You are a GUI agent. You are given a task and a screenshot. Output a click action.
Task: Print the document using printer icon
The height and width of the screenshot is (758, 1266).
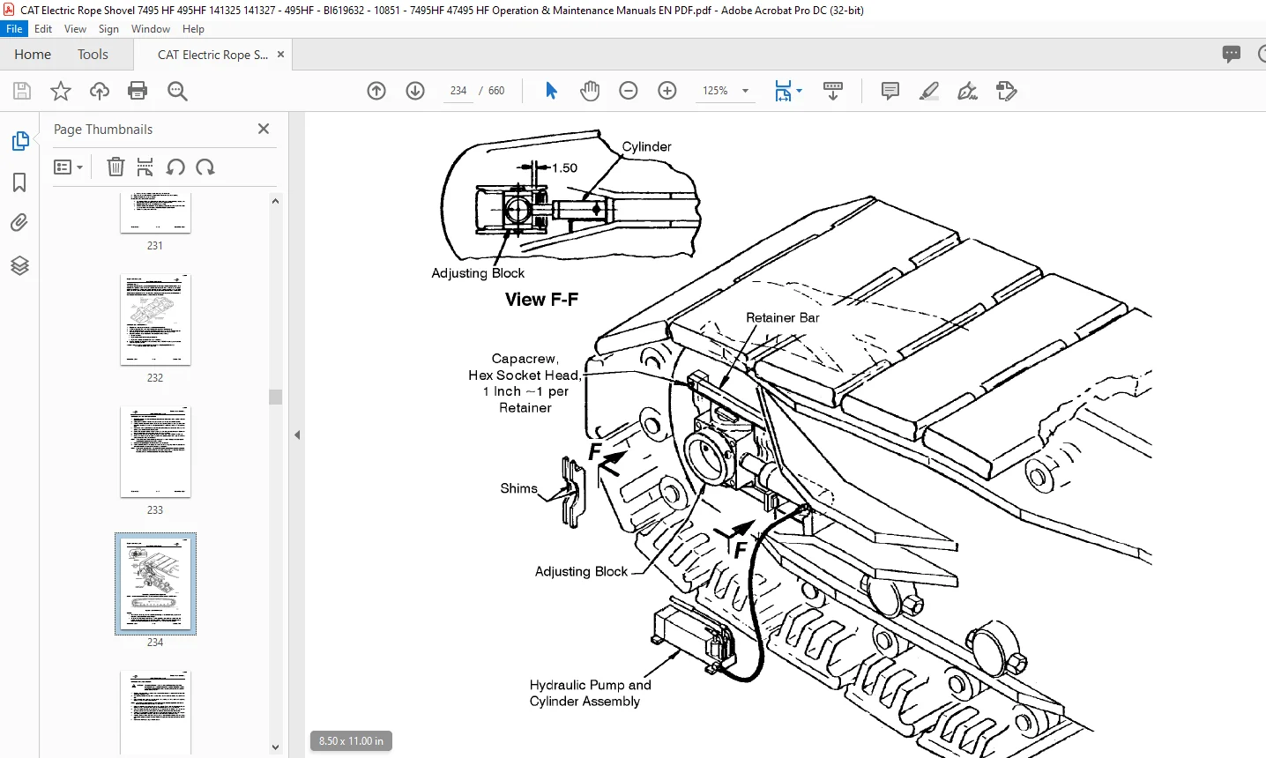click(x=138, y=91)
